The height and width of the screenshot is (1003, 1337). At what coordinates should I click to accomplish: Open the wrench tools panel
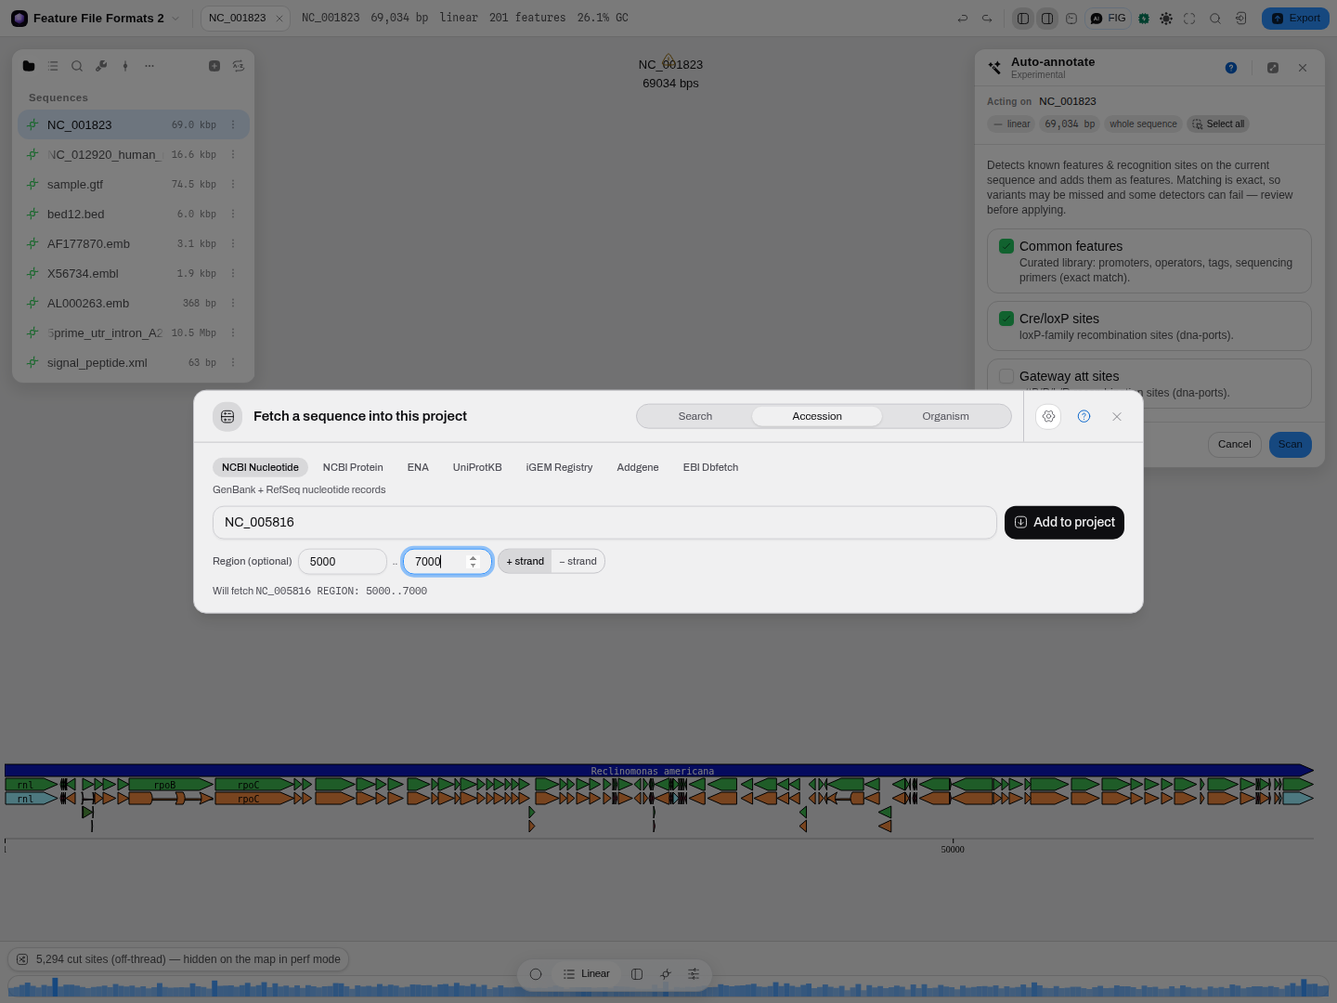point(101,66)
